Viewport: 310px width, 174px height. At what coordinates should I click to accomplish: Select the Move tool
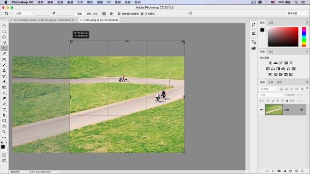[4, 26]
